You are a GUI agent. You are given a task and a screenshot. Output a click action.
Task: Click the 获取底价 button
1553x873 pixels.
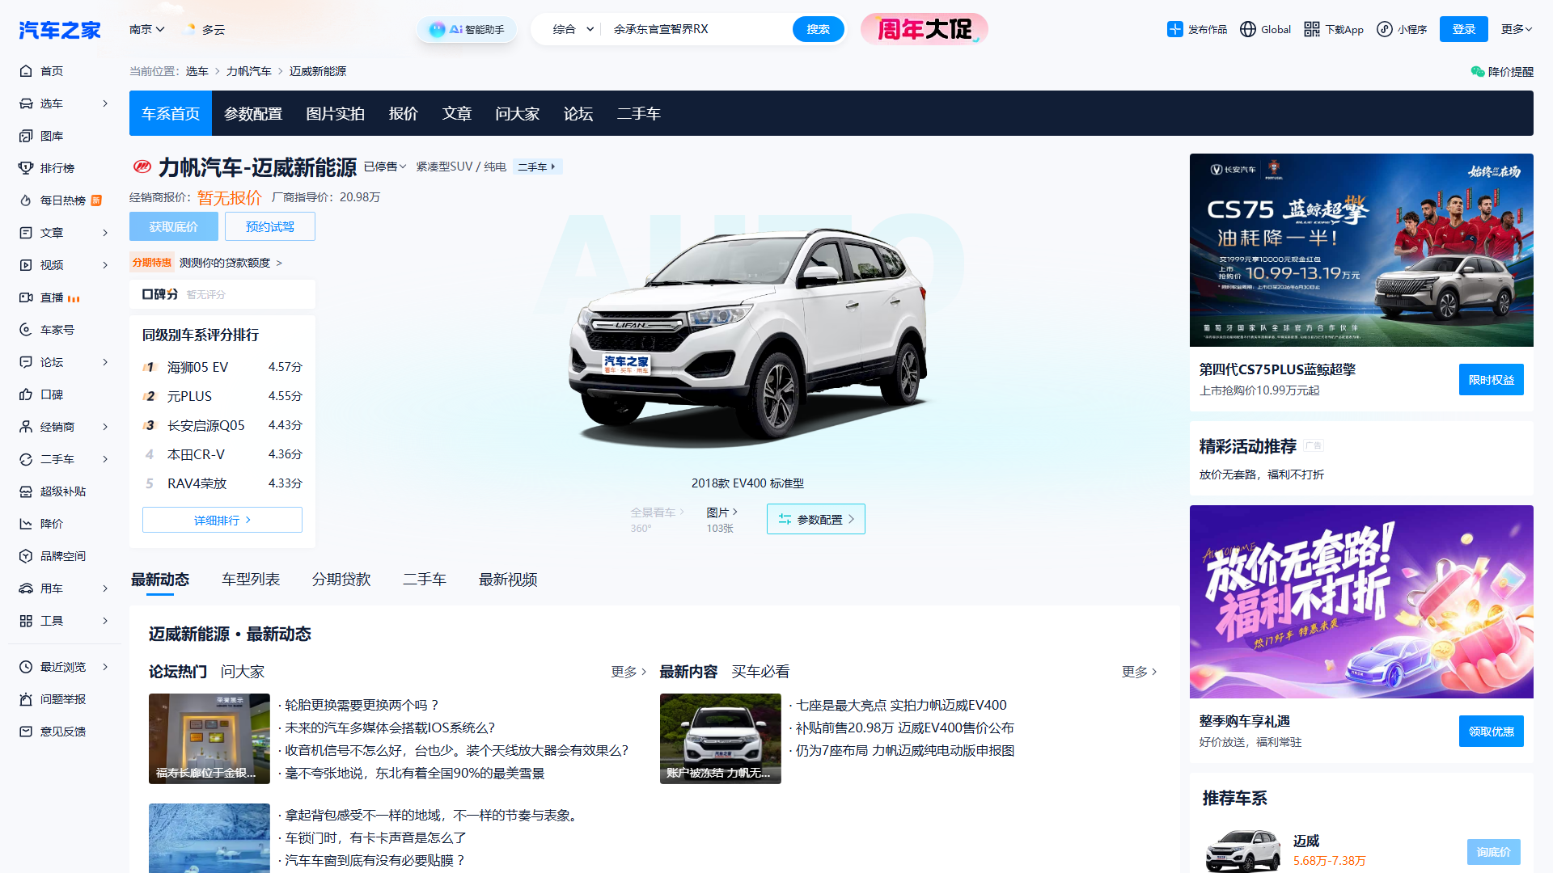[x=174, y=226]
